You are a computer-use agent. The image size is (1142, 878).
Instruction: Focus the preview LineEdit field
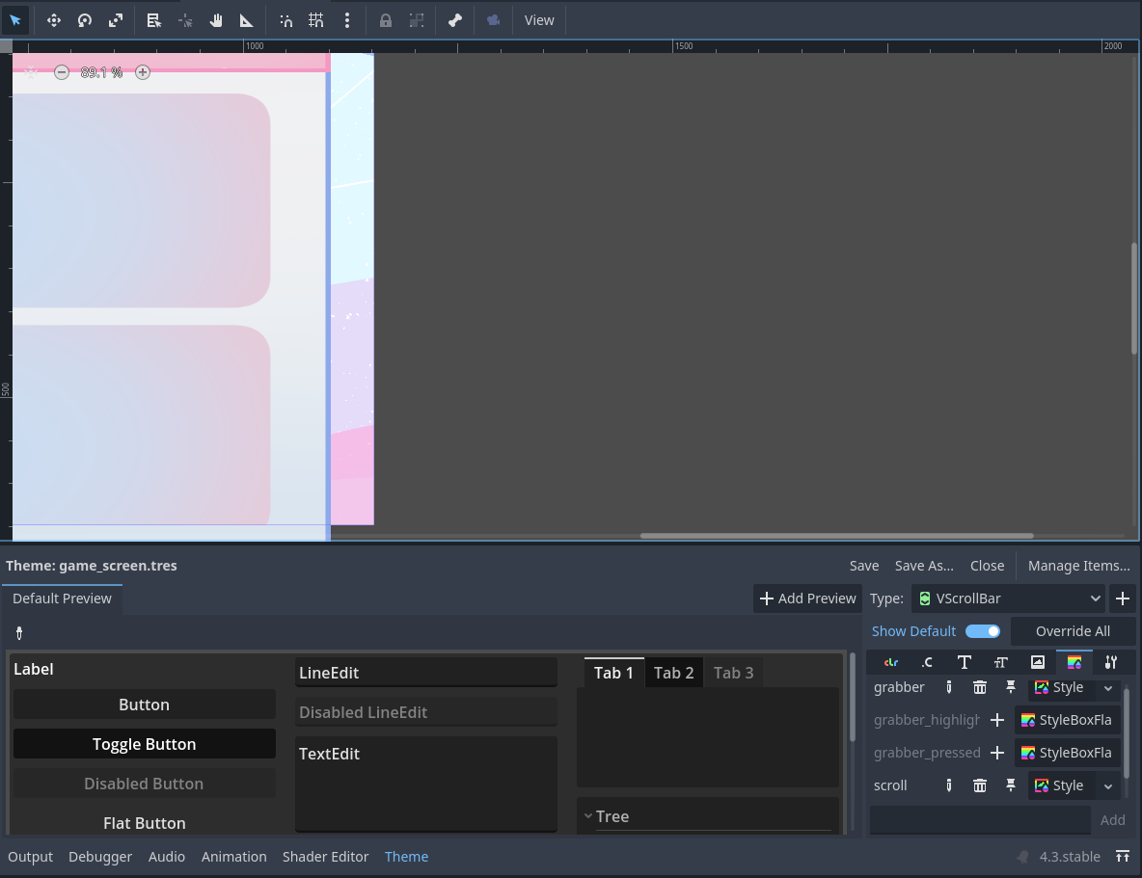(x=426, y=673)
